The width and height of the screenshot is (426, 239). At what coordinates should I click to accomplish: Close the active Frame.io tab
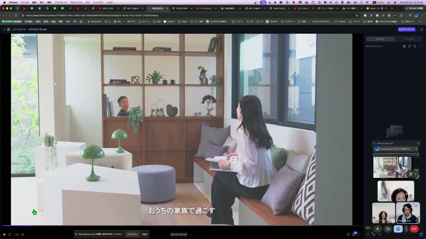click(x=167, y=8)
